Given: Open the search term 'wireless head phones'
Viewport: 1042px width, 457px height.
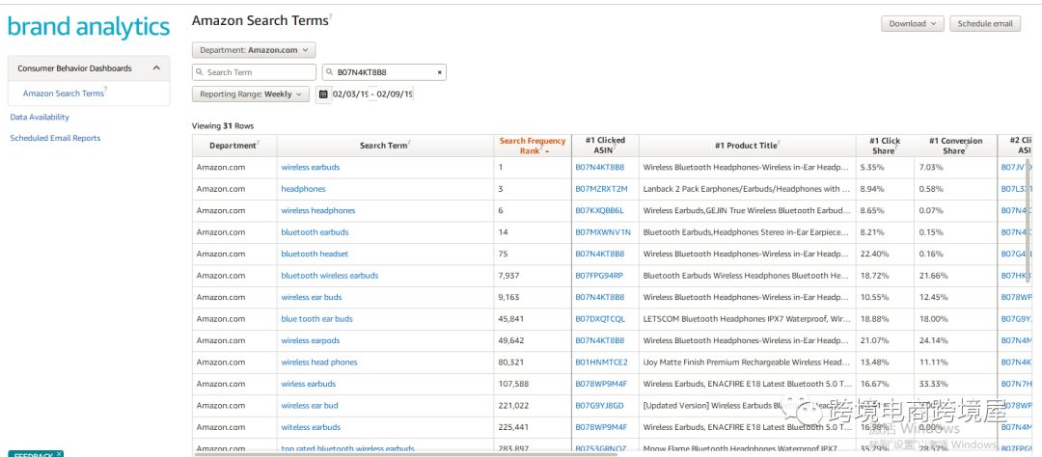Looking at the screenshot, I should point(319,362).
